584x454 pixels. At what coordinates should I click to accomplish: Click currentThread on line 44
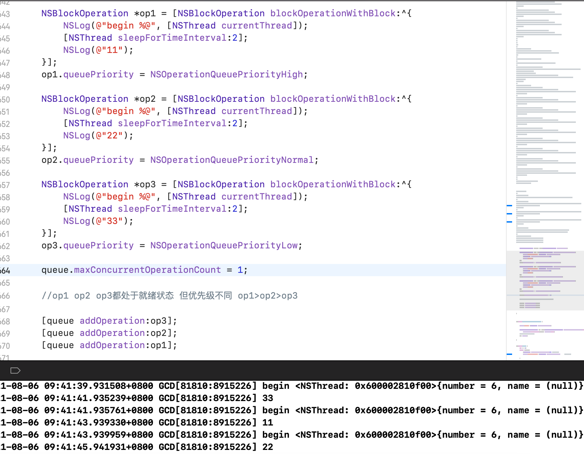pyautogui.click(x=257, y=26)
